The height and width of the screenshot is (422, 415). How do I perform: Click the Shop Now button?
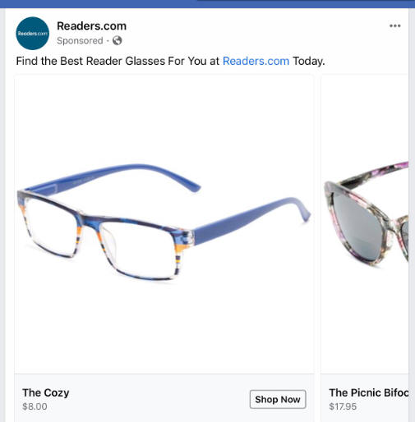[278, 399]
